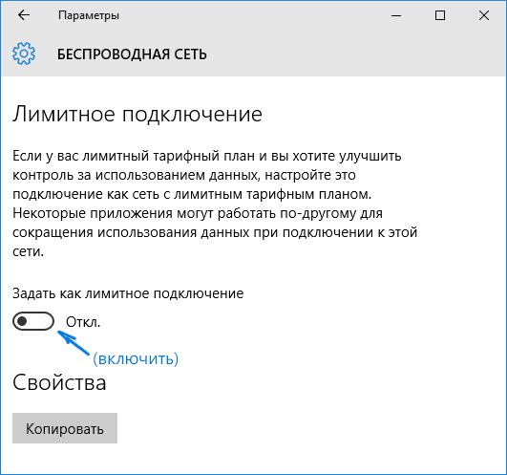Click the sentence starting with Некоторые приложения

pos(215,232)
